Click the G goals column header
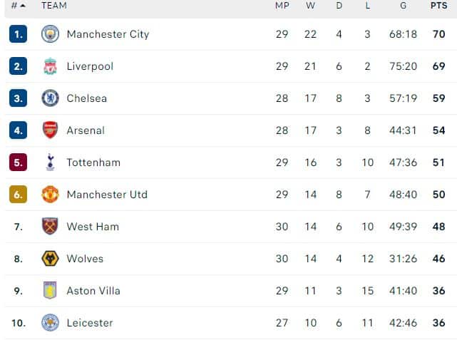457x340 pixels. (x=403, y=6)
